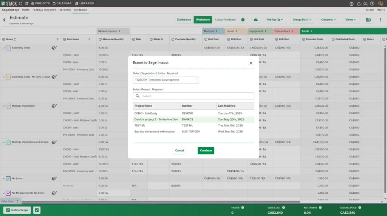This screenshot has width=387, height=216.
Task: Select Worksheet view button
Action: [203, 20]
